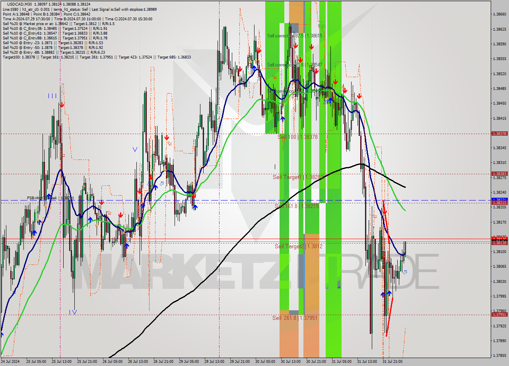
Task: Click the 'Line:1580' indicator info line
Action: [80, 9]
